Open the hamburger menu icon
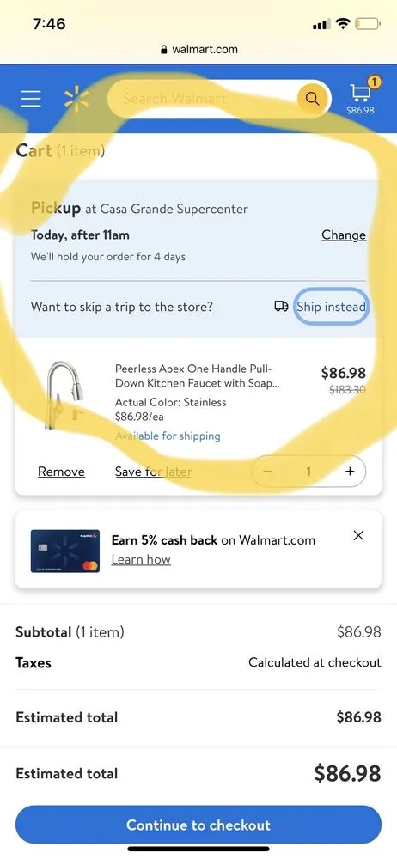 pyautogui.click(x=31, y=99)
